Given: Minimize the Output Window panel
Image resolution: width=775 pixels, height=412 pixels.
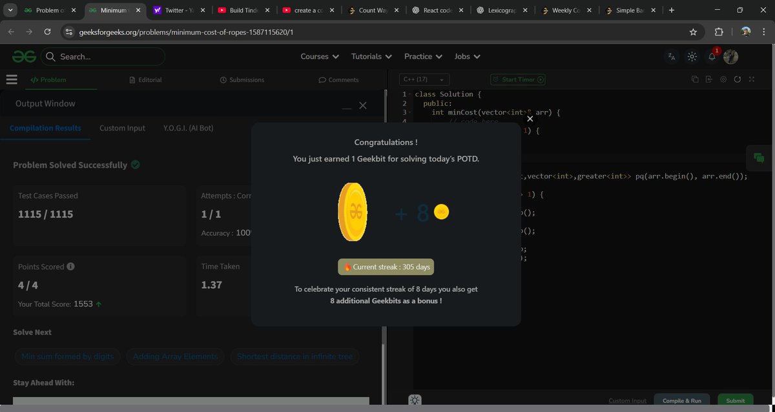Looking at the screenshot, I should [347, 107].
